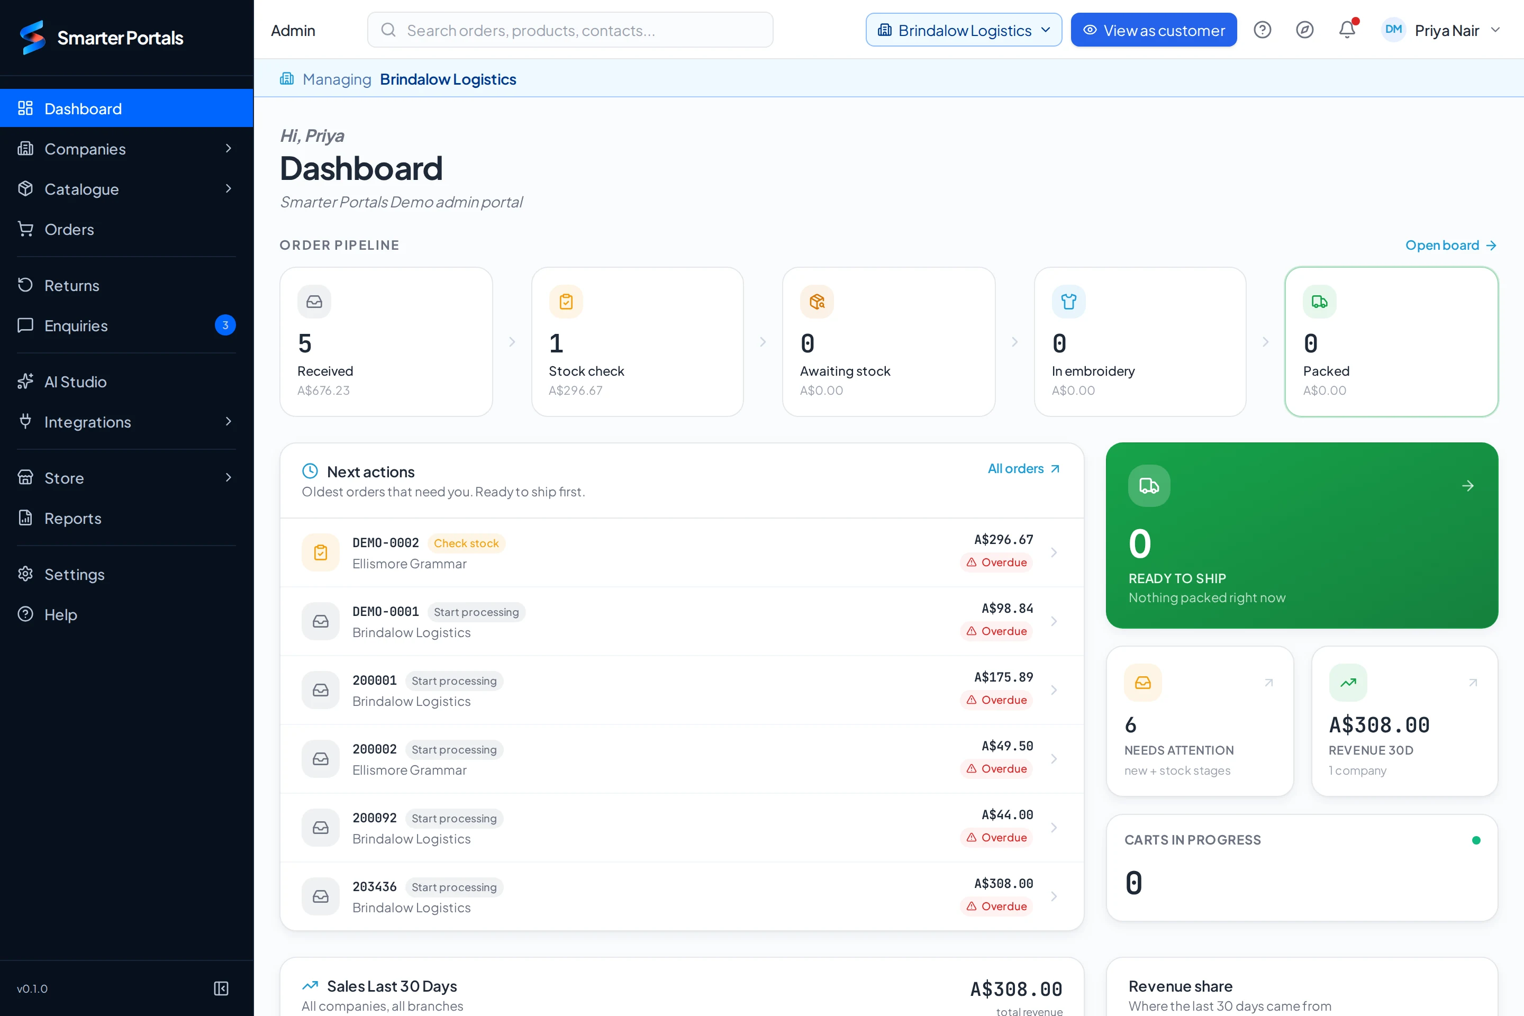Open the notifications bell icon
The height and width of the screenshot is (1016, 1524).
coord(1347,30)
